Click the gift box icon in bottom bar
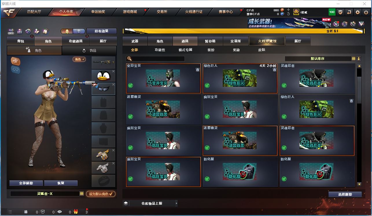 (x=75, y=212)
